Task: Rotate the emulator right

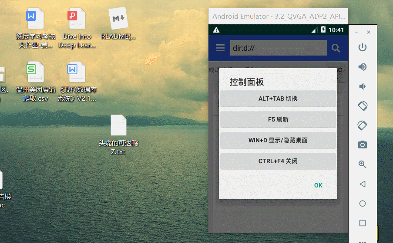Action: tap(363, 125)
